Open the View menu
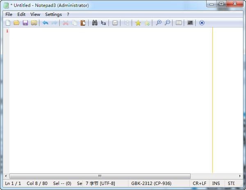 [35, 14]
